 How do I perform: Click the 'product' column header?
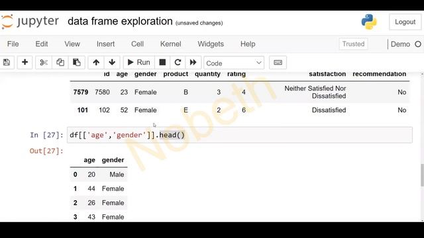coord(176,74)
